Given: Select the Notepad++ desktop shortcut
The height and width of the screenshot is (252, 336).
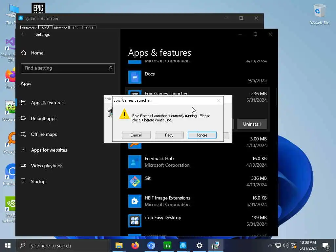Looking at the screenshot, I should point(9,111).
